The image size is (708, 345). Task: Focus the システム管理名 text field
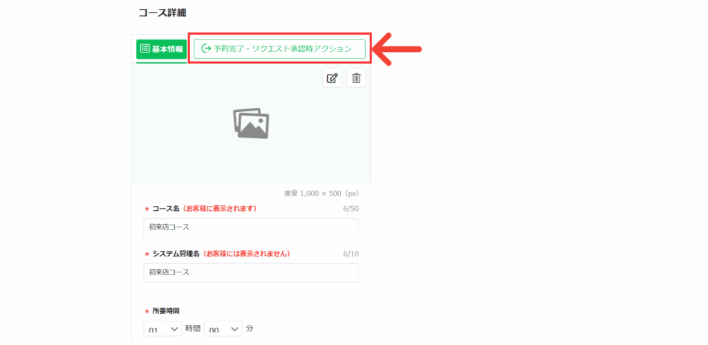tap(250, 272)
